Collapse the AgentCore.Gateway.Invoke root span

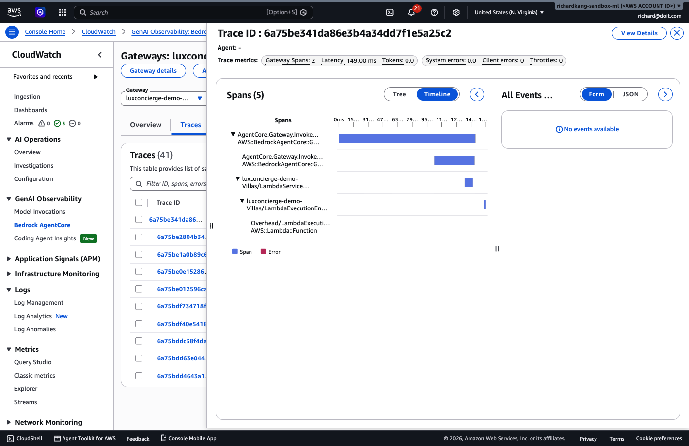[x=233, y=134]
